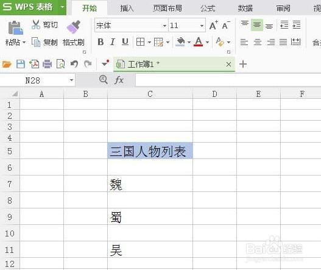Viewport: 321px width, 270px height.
Task: Open print preview icon
Action: click(x=61, y=64)
